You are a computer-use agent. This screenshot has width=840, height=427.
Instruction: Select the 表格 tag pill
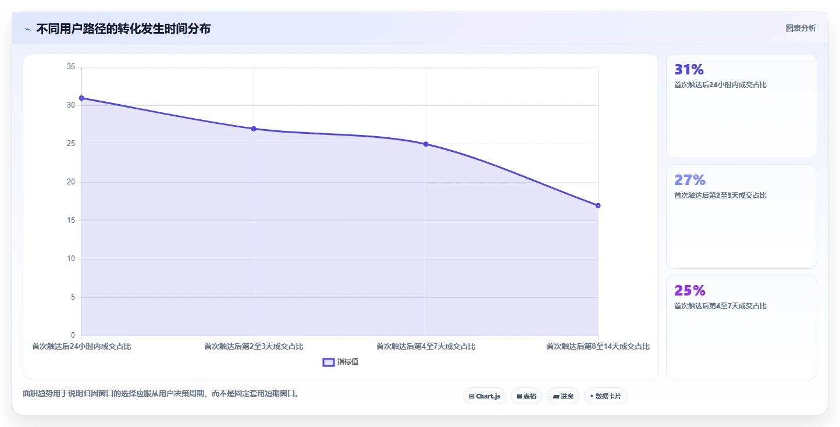coord(526,396)
